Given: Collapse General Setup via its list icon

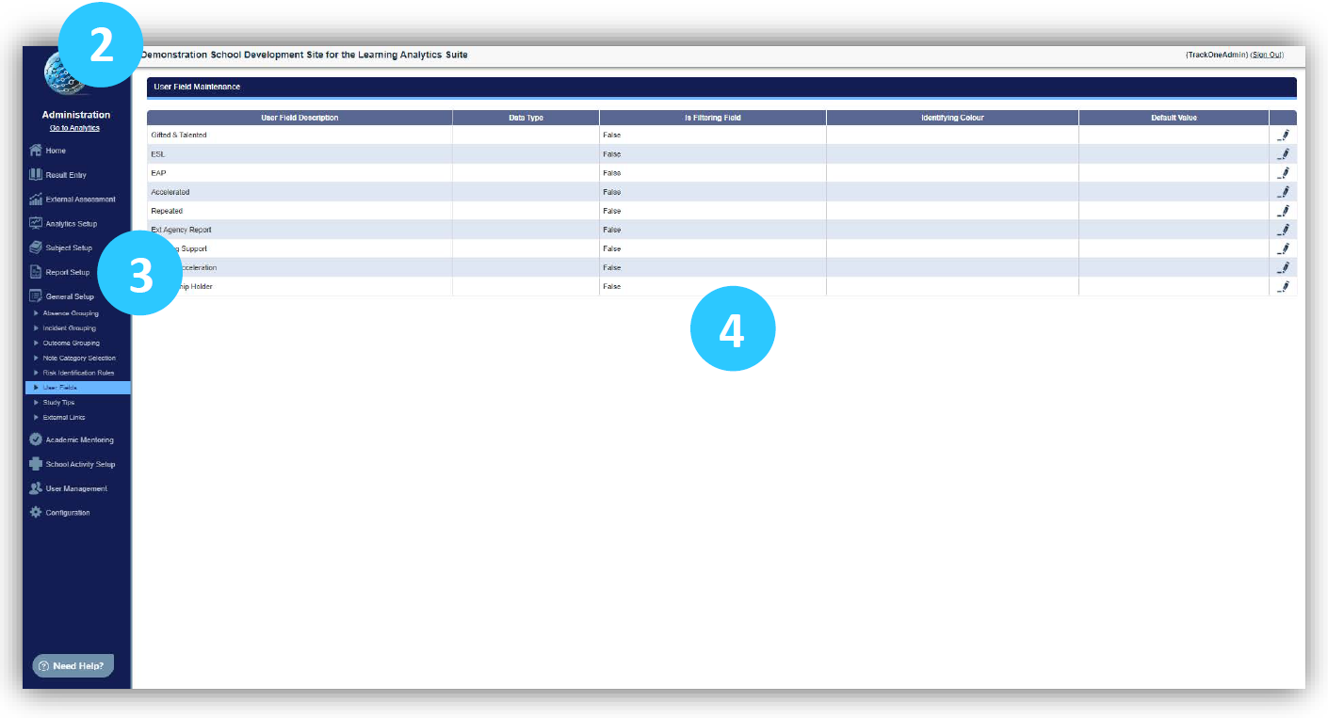Looking at the screenshot, I should coord(36,296).
